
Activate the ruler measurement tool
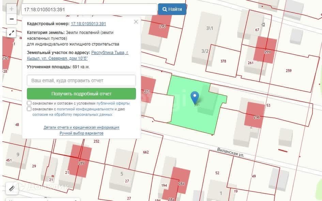point(12,188)
